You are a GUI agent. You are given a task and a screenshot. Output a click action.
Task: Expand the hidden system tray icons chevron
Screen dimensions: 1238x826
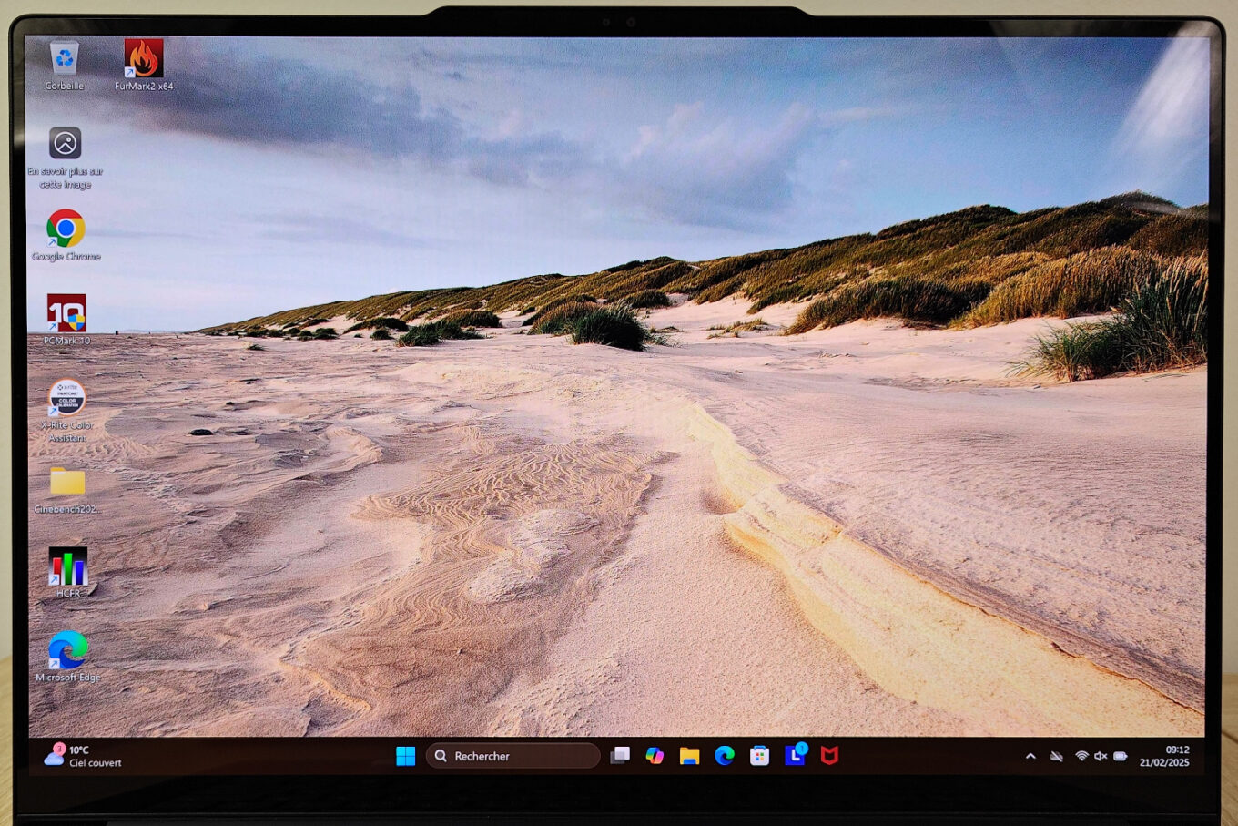tap(1030, 756)
